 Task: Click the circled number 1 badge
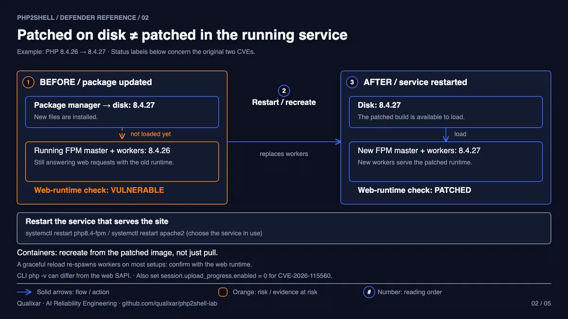click(28, 82)
